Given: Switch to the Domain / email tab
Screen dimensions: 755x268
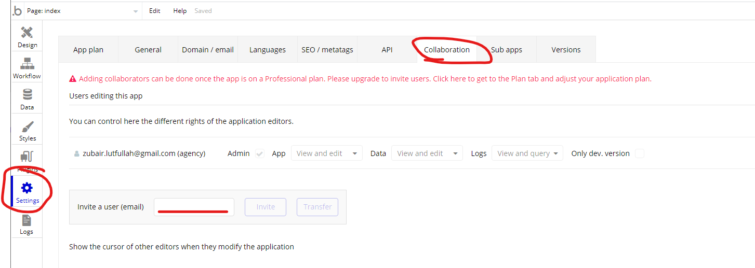Looking at the screenshot, I should point(208,50).
